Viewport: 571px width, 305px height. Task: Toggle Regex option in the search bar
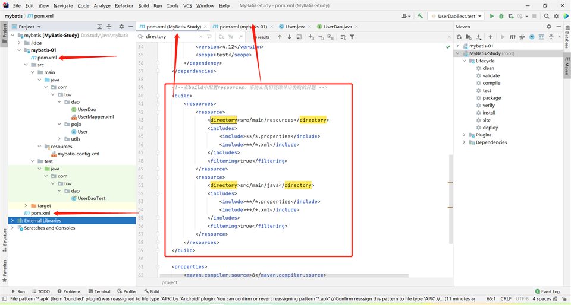[x=240, y=37]
